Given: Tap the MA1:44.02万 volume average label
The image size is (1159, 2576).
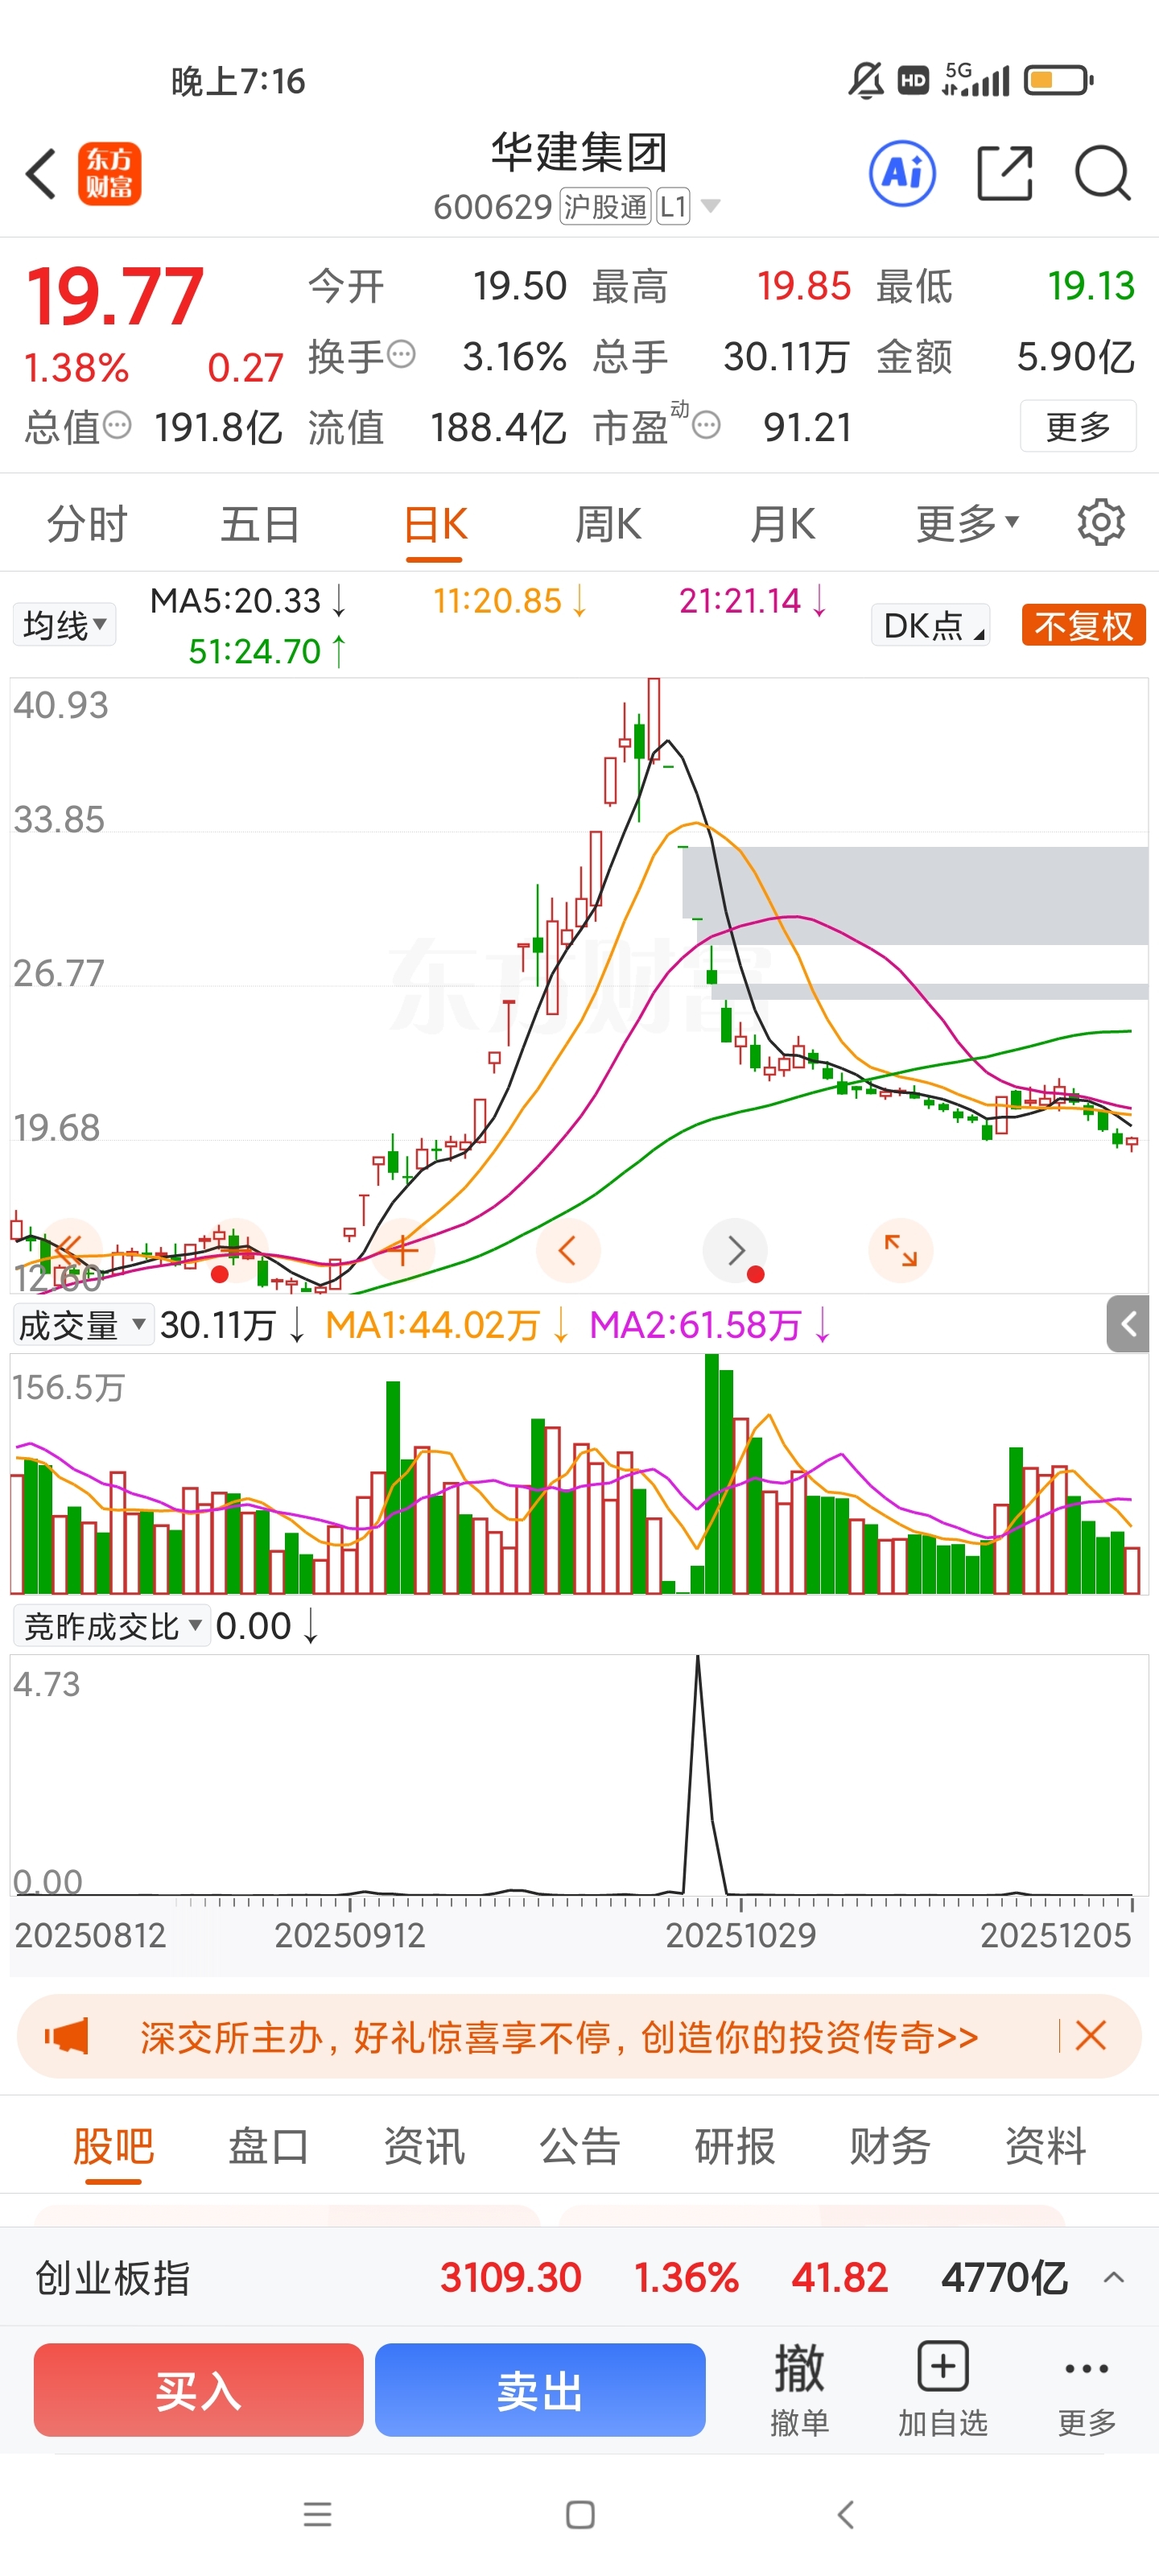Looking at the screenshot, I should point(447,1325).
